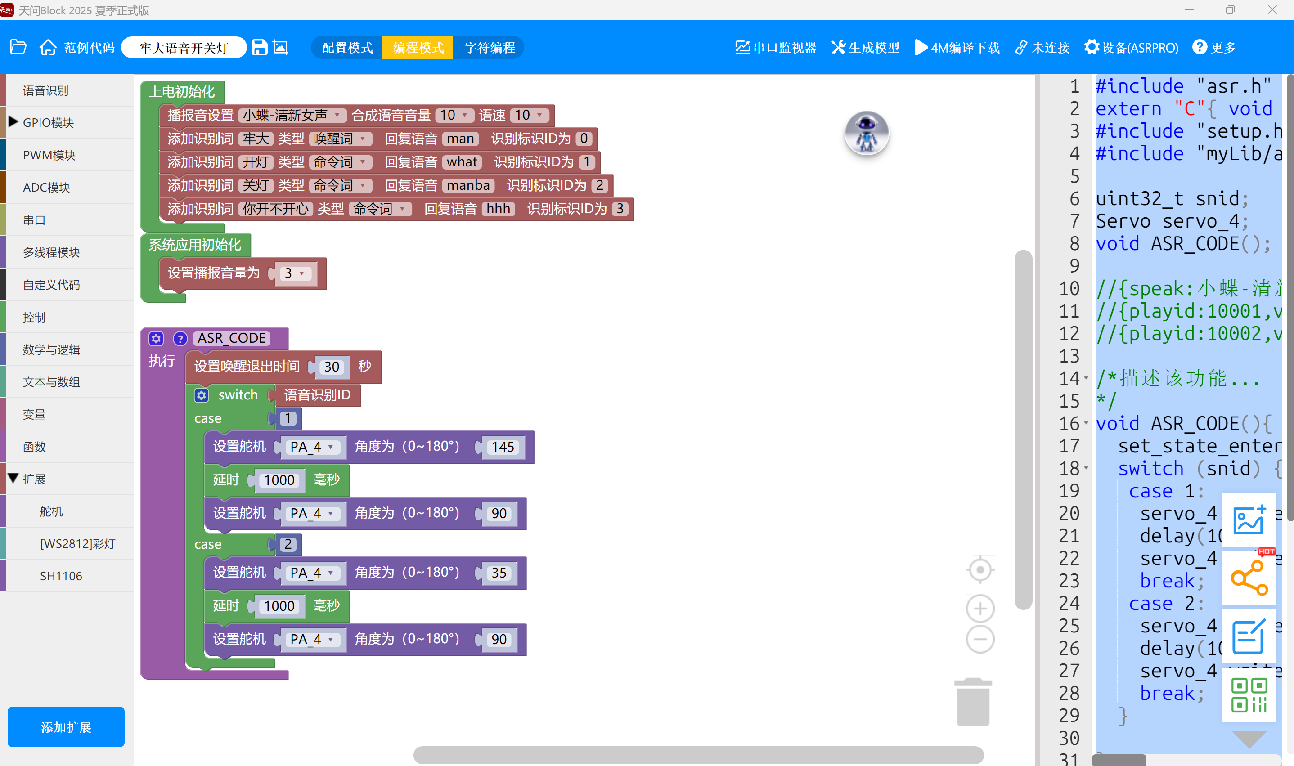Click the open folder icon
Image resolution: width=1294 pixels, height=766 pixels.
coord(18,48)
